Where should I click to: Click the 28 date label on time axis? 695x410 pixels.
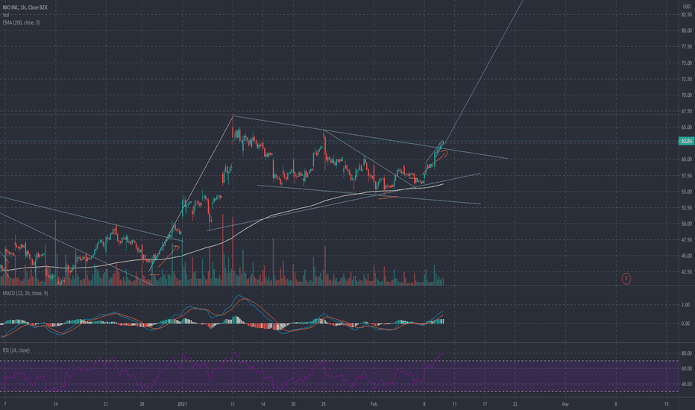[x=142, y=404]
